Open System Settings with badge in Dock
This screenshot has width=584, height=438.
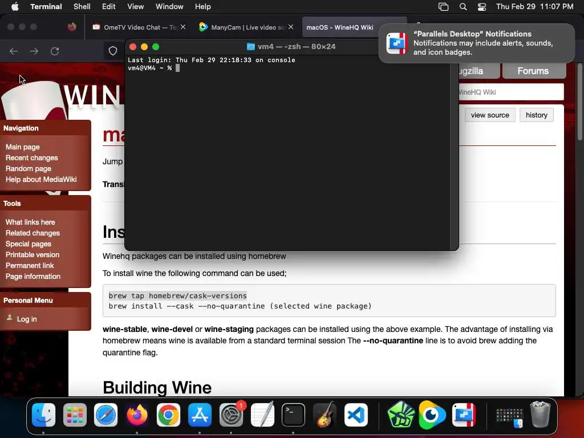[x=231, y=415]
